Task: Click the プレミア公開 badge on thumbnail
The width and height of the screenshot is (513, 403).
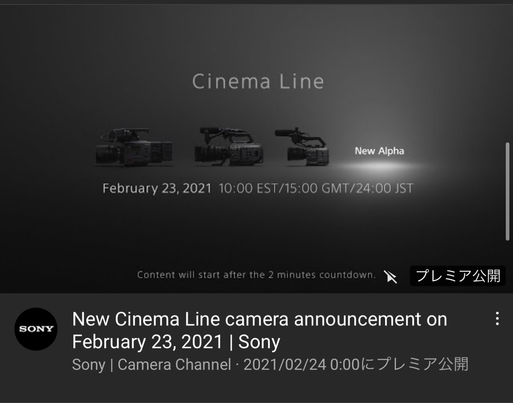Action: point(458,276)
